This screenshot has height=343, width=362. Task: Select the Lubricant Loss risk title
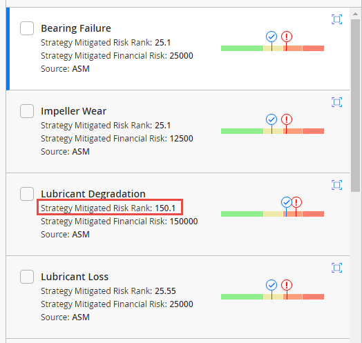pos(75,277)
